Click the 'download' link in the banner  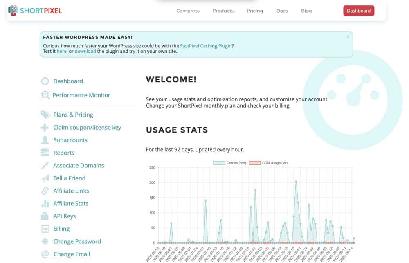pyautogui.click(x=85, y=52)
